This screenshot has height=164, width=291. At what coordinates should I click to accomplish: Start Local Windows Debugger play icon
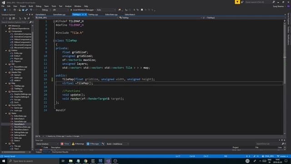click(71, 10)
